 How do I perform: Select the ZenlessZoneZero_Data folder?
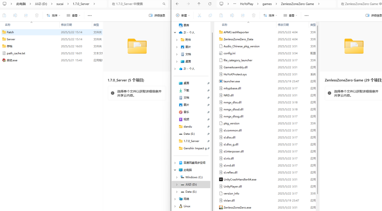point(267,39)
